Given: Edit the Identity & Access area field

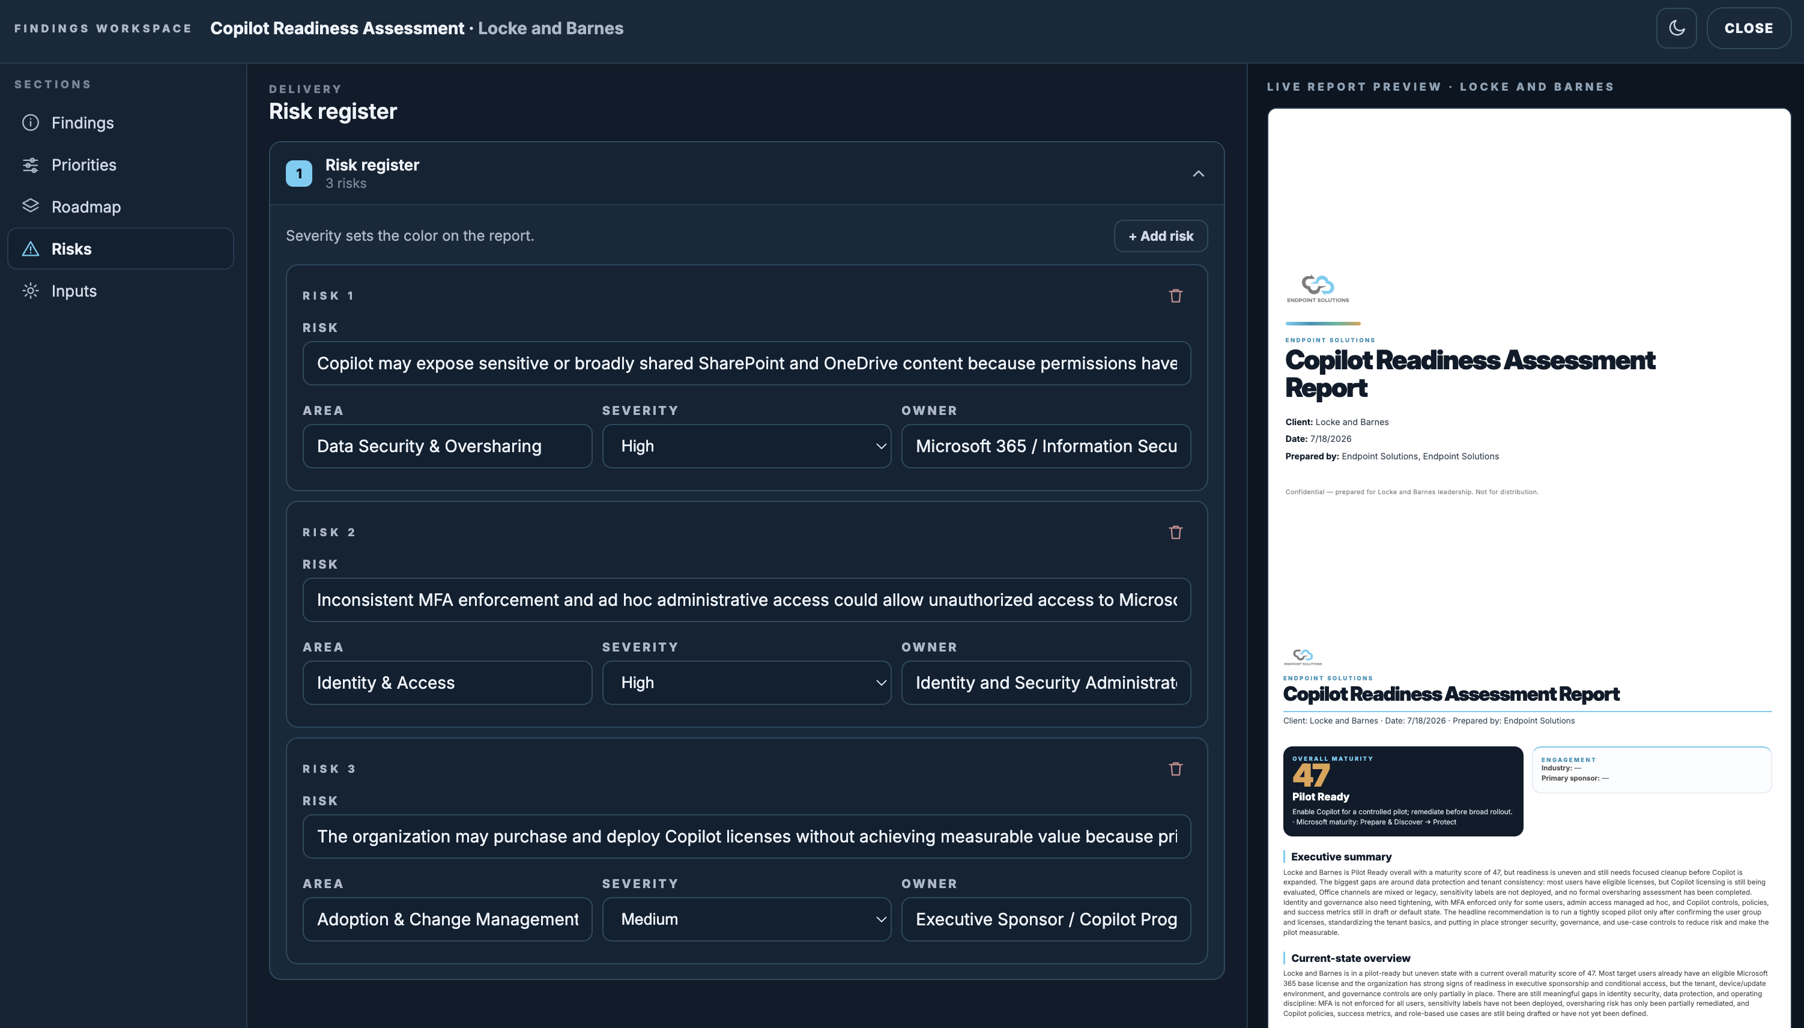Looking at the screenshot, I should [447, 683].
